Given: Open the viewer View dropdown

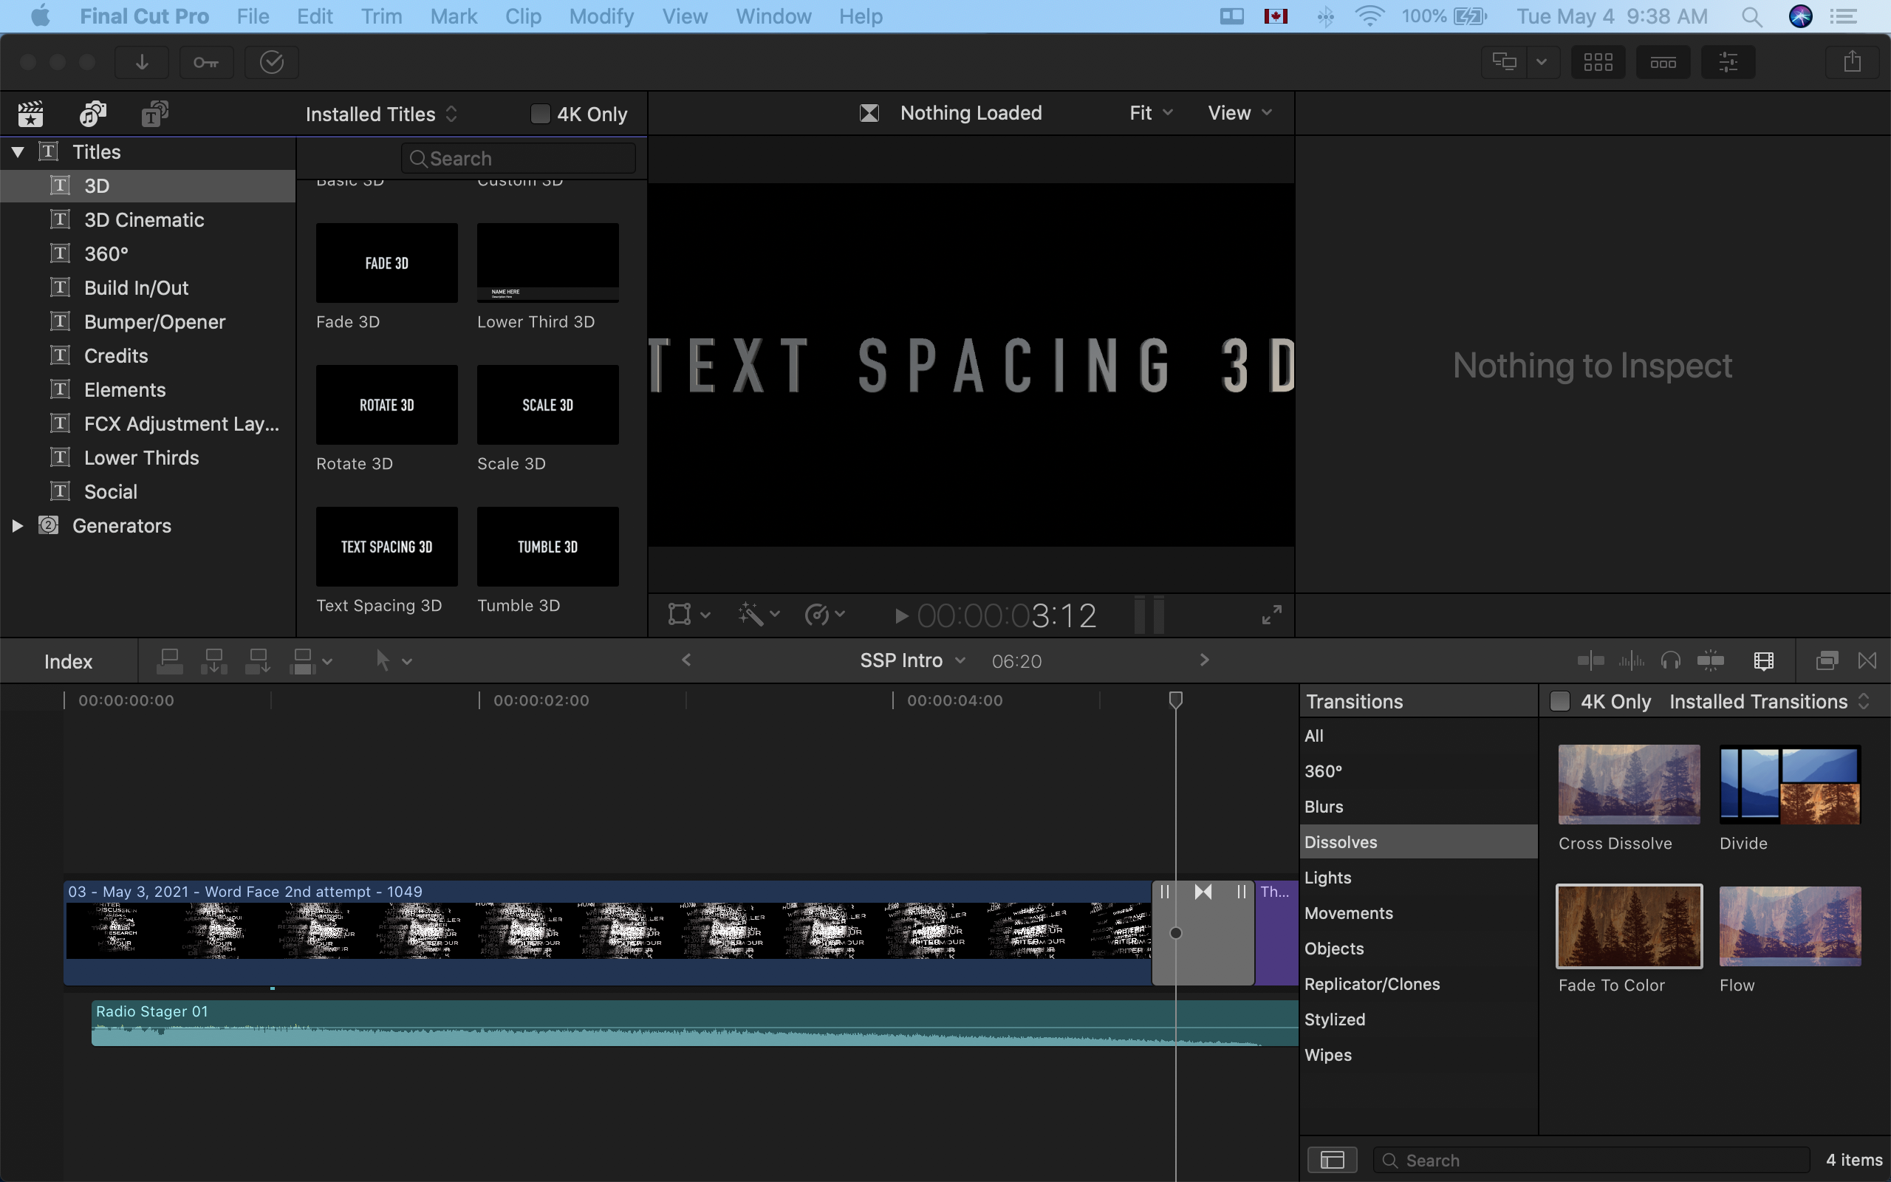Looking at the screenshot, I should [x=1239, y=112].
